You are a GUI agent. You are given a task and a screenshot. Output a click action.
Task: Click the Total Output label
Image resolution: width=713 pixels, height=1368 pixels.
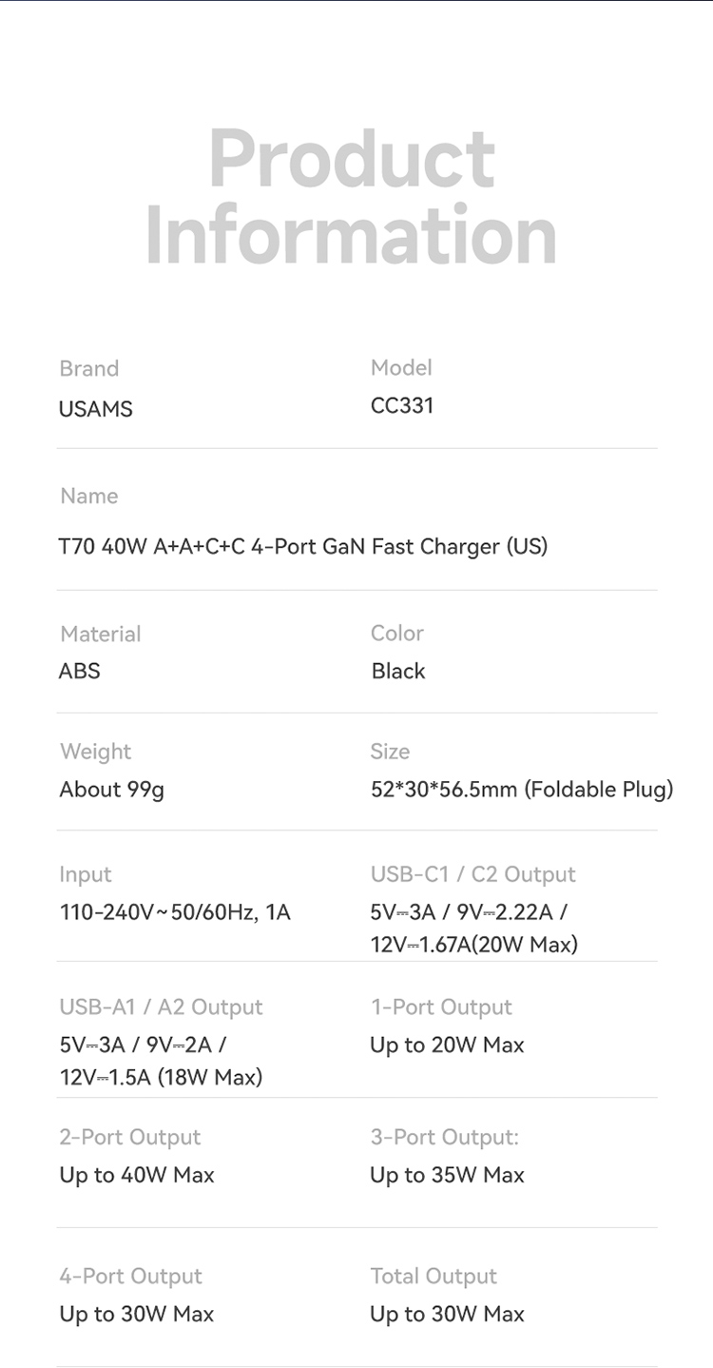pos(434,1276)
